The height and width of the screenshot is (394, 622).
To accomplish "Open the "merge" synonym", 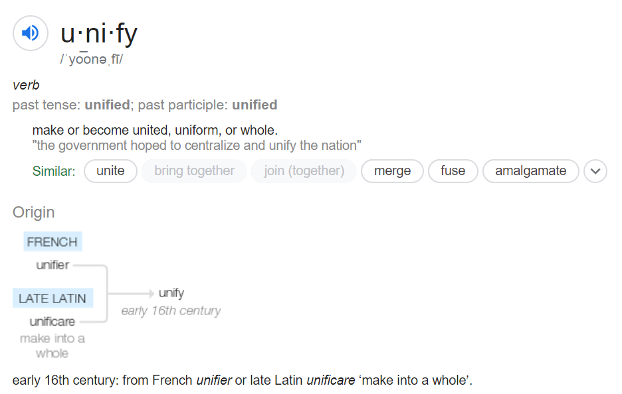I will click(392, 171).
